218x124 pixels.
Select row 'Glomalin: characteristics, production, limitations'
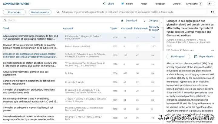[81, 91]
